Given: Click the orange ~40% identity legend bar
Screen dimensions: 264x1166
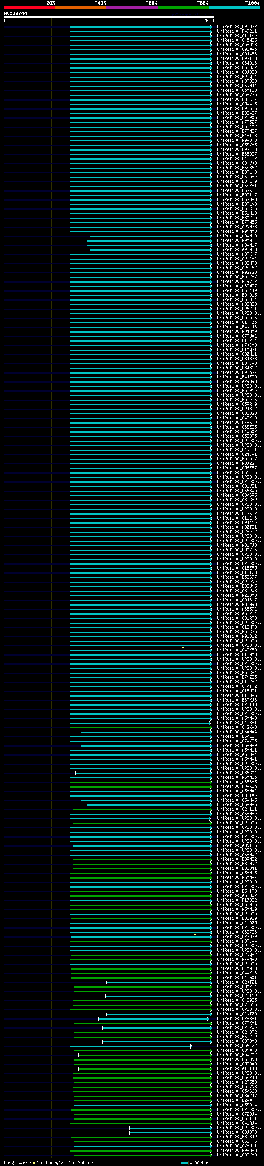Looking at the screenshot, I should pos(81,7).
